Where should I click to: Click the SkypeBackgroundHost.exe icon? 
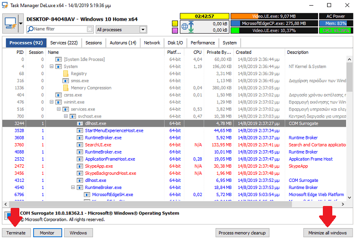[80, 173]
